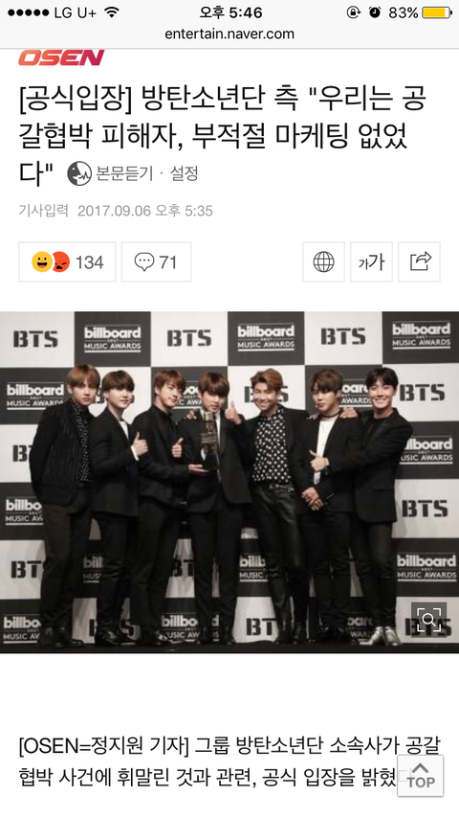Change font size with 가가 button
The image size is (459, 818).
371,261
